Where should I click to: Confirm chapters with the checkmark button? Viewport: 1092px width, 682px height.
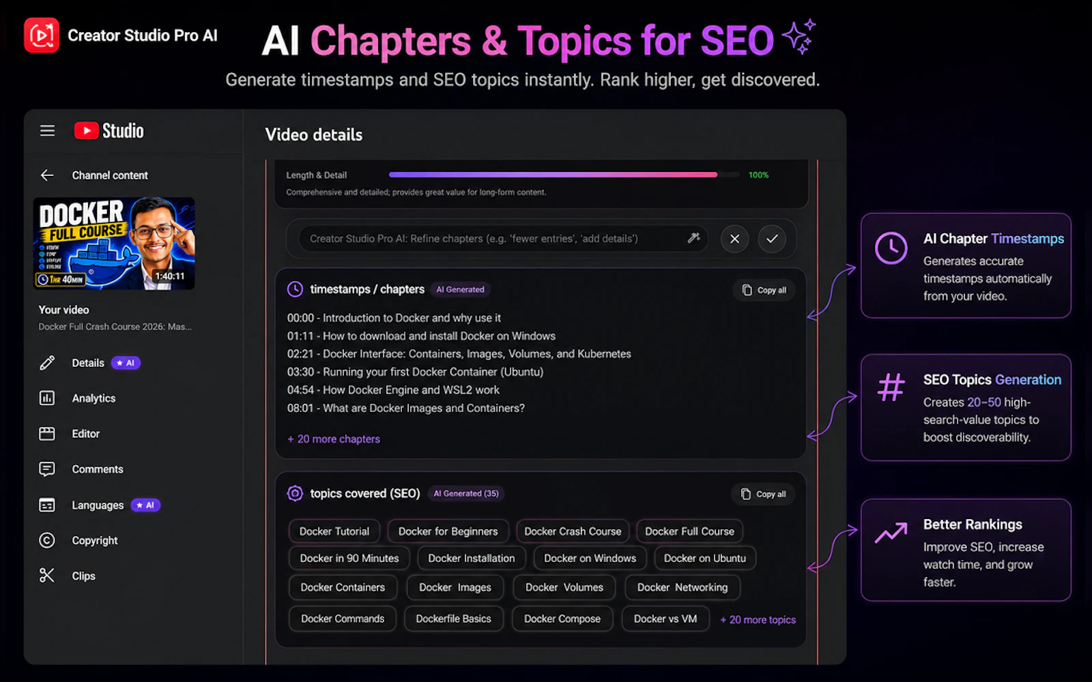click(x=772, y=239)
